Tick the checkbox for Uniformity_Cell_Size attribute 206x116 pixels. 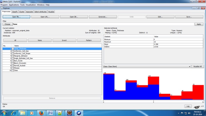coord(12,51)
